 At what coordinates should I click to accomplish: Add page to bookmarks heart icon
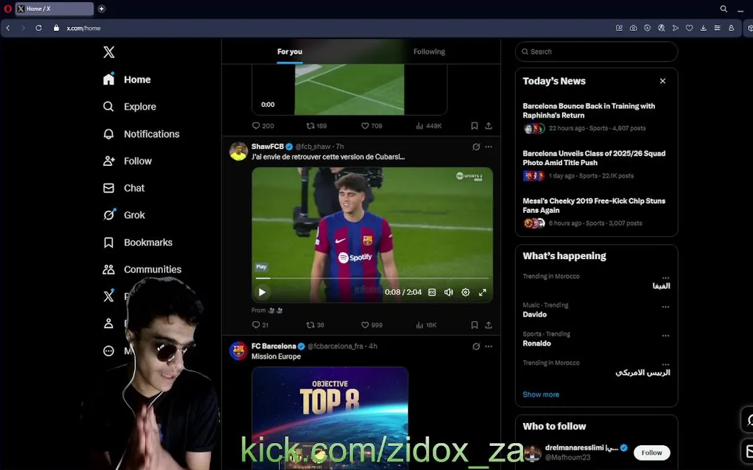pos(689,28)
